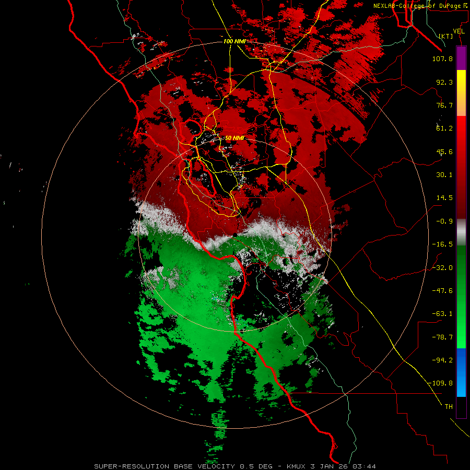Click the -109.8 scale value
470x470 pixels.
click(x=440, y=383)
